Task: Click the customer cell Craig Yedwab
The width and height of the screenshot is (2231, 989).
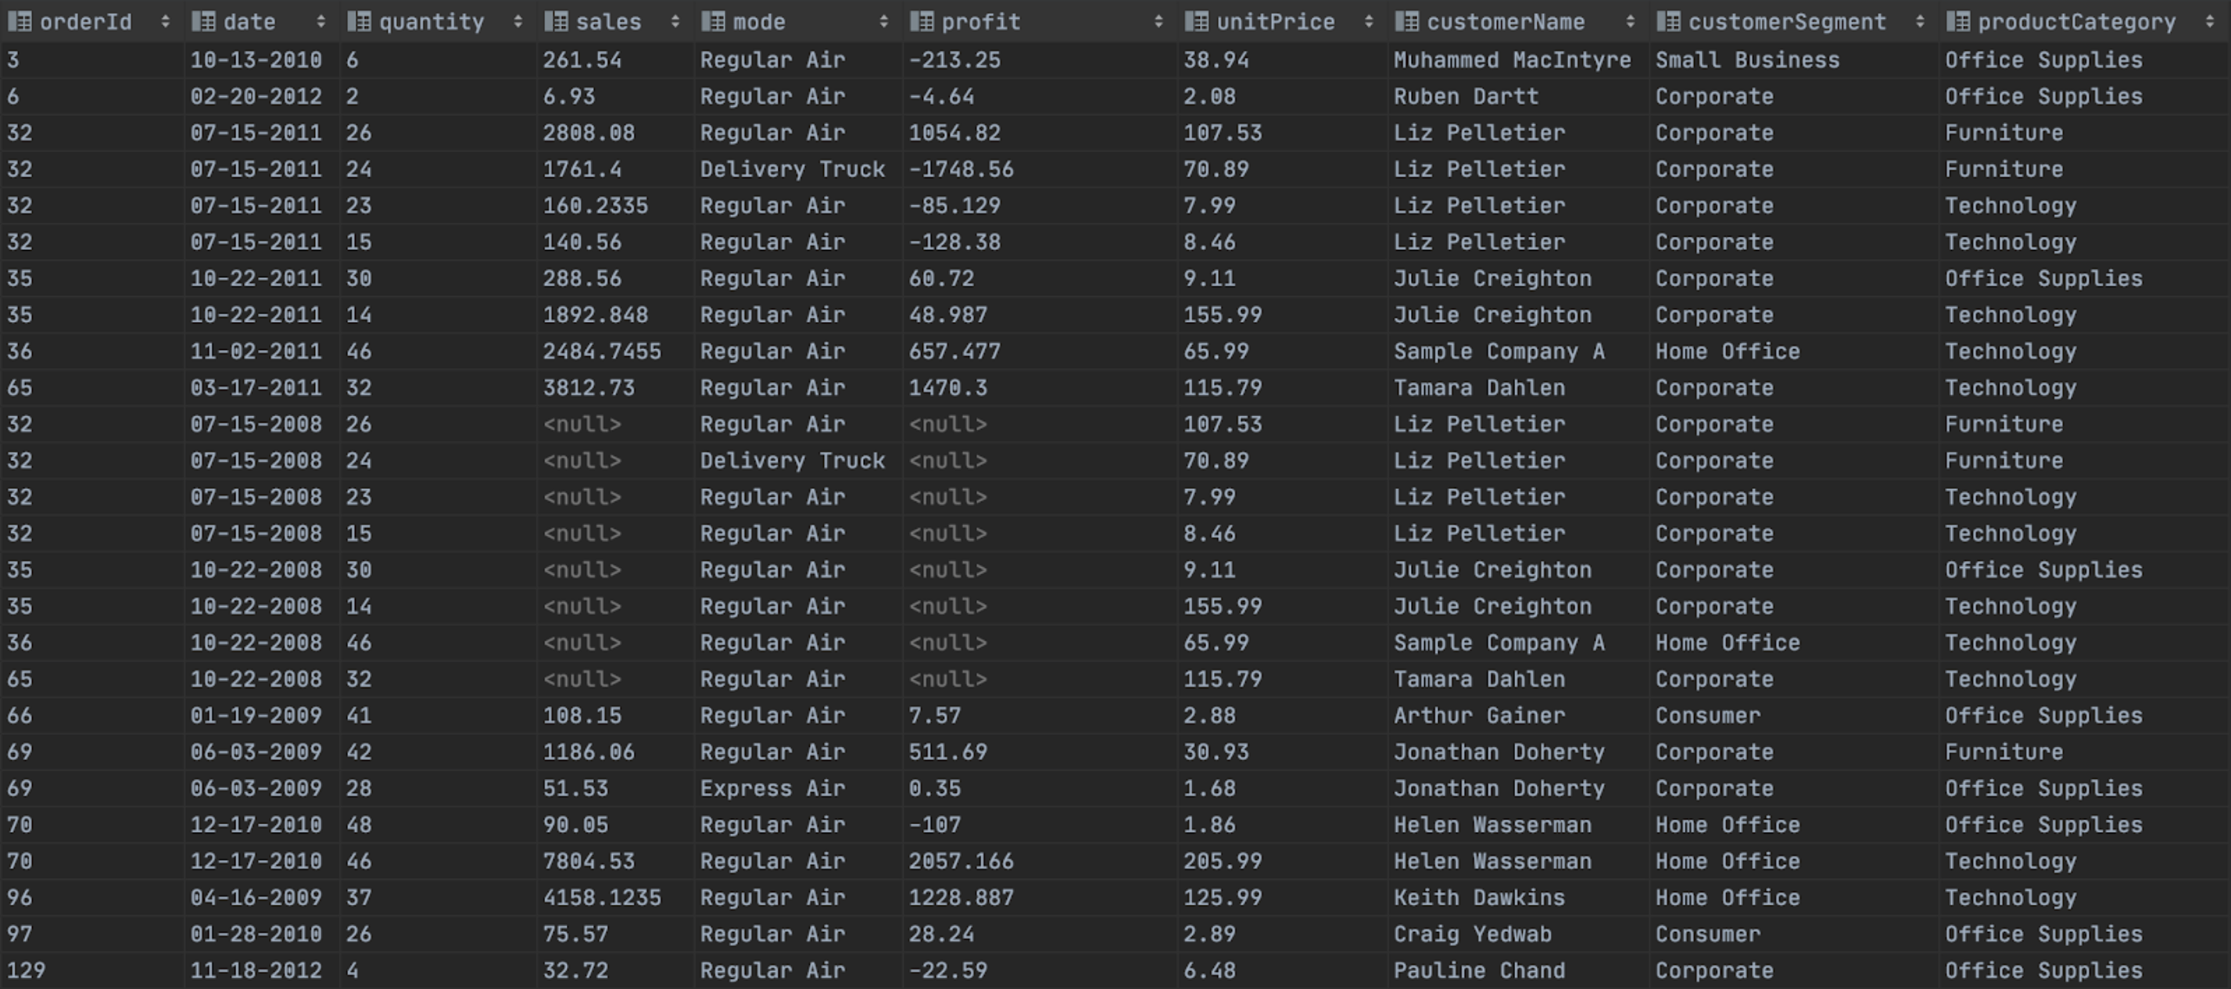Action: [1472, 933]
